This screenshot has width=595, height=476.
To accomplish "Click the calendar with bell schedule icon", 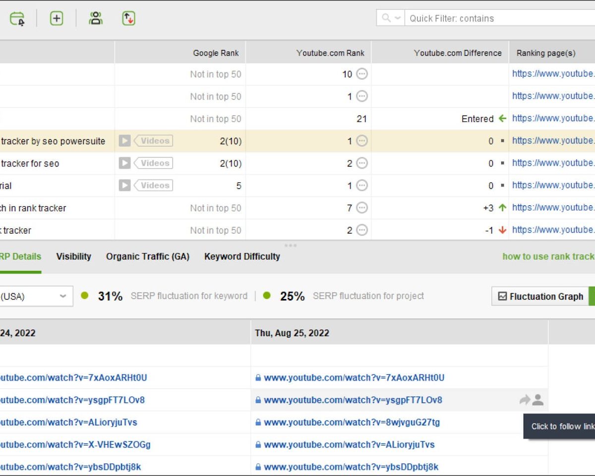I will 17,19.
